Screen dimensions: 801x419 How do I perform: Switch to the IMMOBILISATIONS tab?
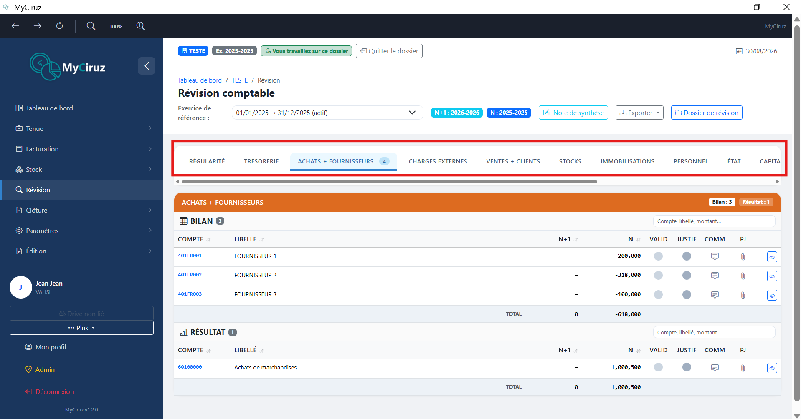click(x=627, y=161)
